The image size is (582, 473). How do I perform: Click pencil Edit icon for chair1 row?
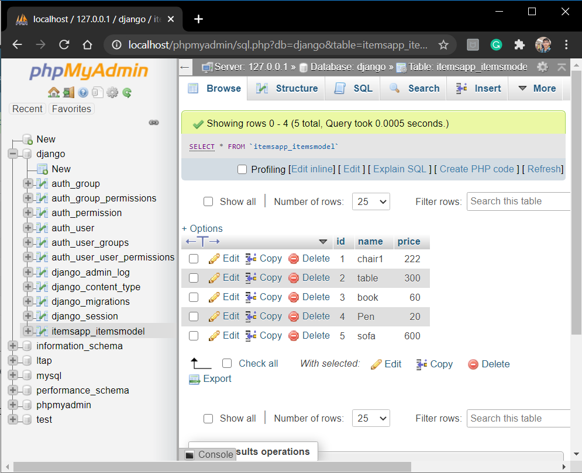[x=214, y=259]
